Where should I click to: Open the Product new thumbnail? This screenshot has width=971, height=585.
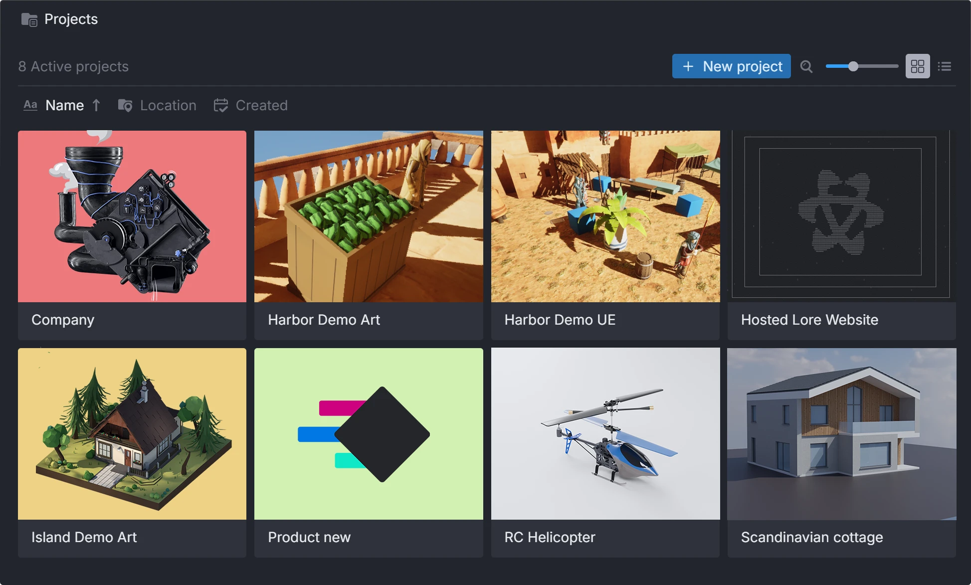369,434
